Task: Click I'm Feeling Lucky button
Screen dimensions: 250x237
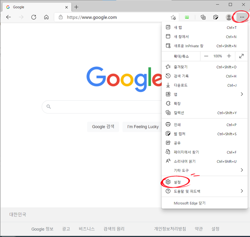Action: point(143,127)
